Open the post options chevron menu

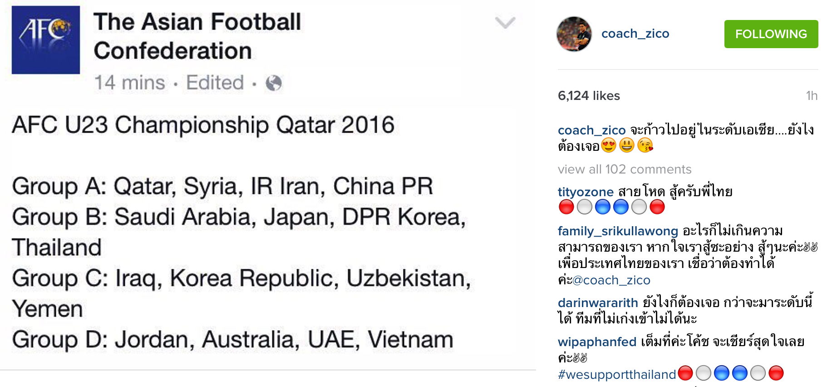505,22
